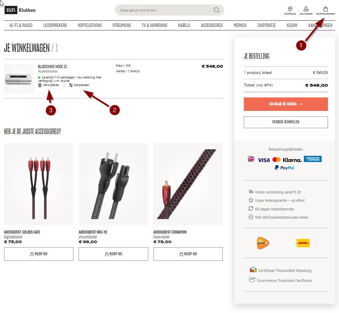339x313 pixels.
Task: Click the Verwijderen trash icon
Action: coord(40,85)
